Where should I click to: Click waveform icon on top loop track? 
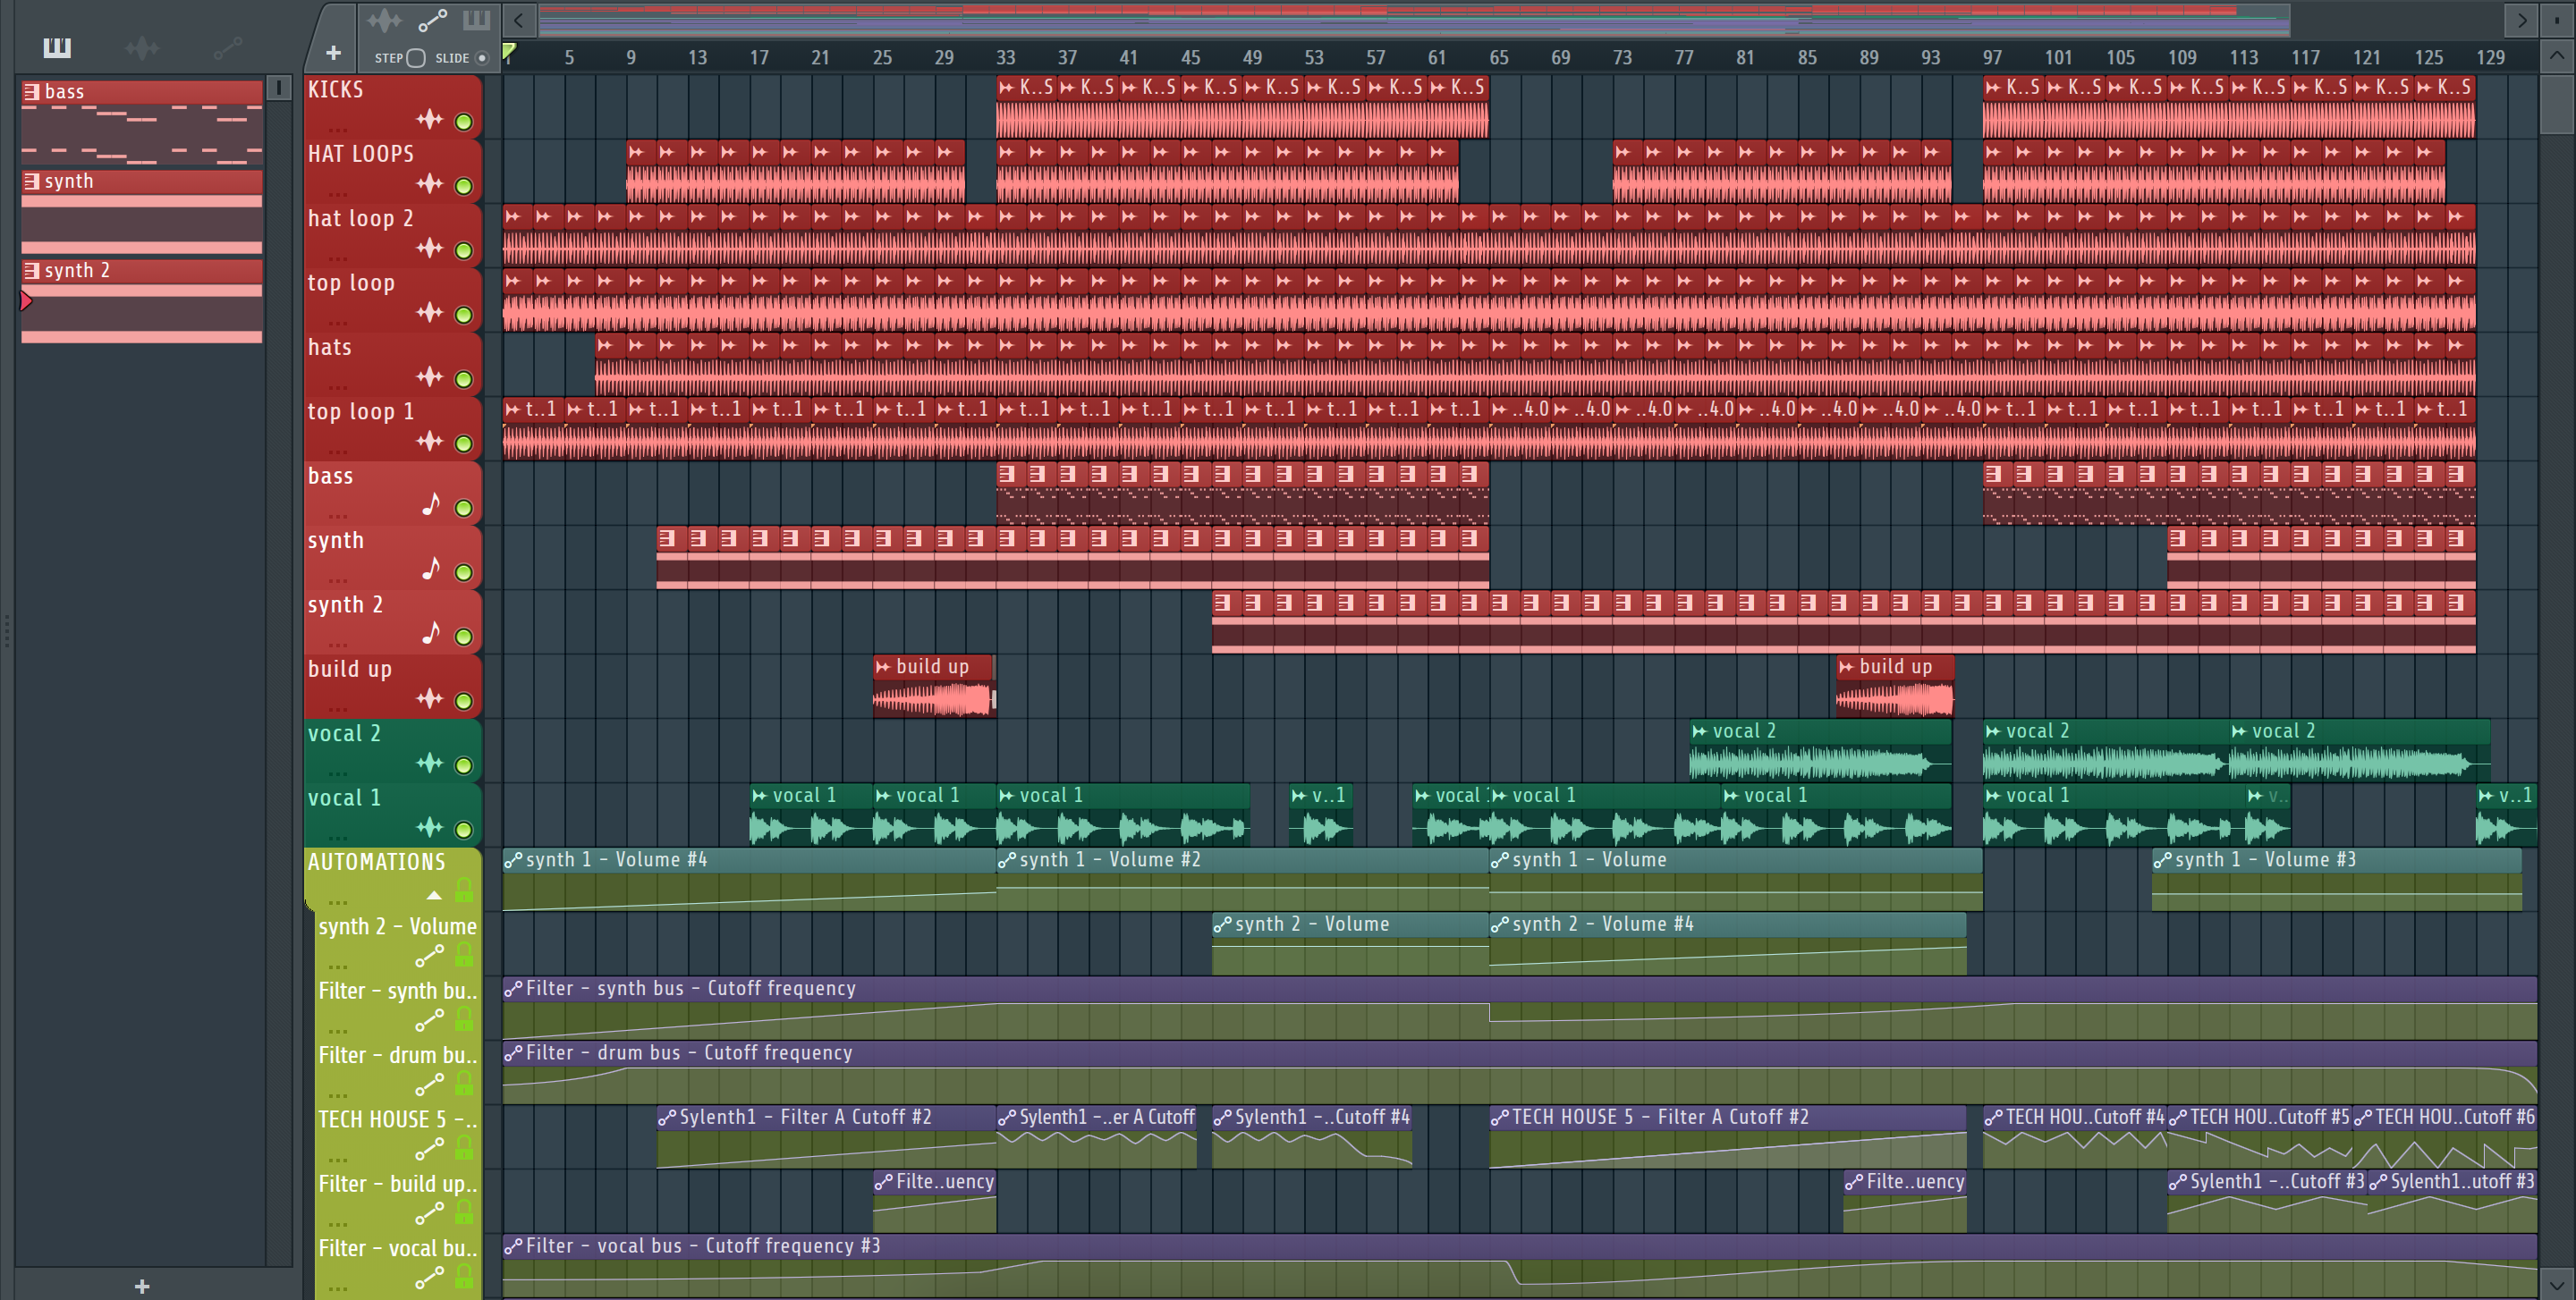click(430, 313)
